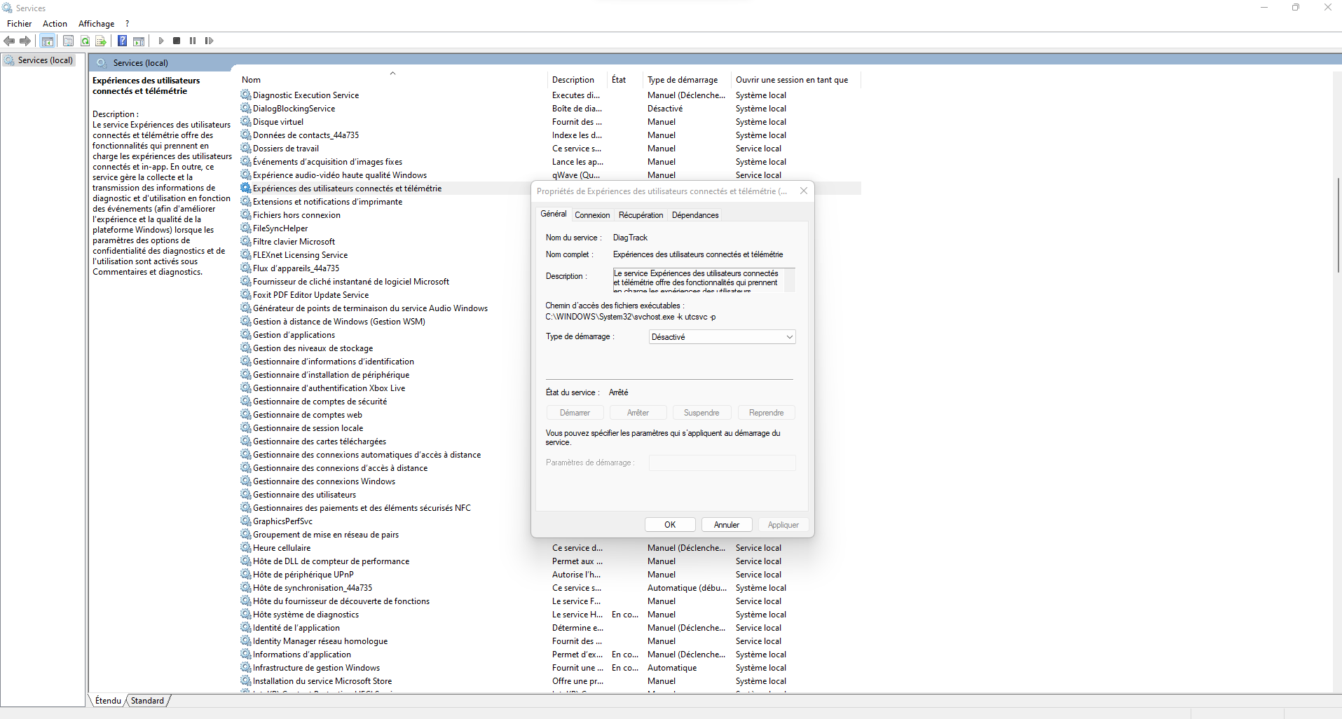Click the Back arrow in the toolbar
This screenshot has height=719, width=1342.
point(9,41)
